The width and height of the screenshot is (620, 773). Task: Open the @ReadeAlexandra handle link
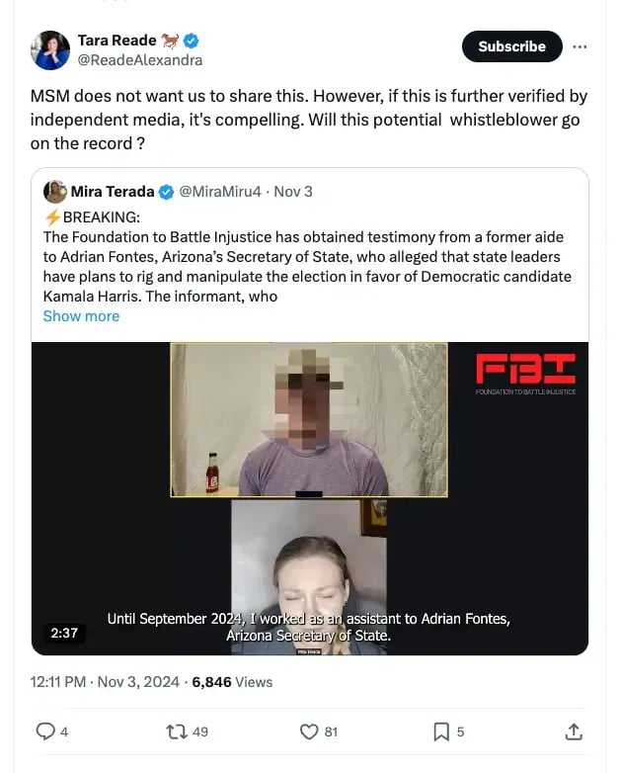pos(139,60)
